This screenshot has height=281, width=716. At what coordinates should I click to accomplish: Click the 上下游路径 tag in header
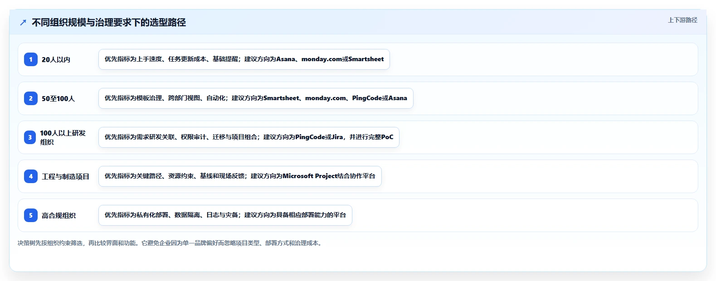point(682,20)
